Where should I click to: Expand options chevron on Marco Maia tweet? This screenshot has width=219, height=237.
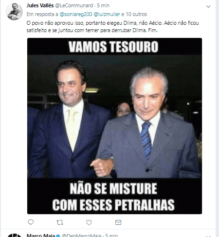pyautogui.click(x=208, y=236)
